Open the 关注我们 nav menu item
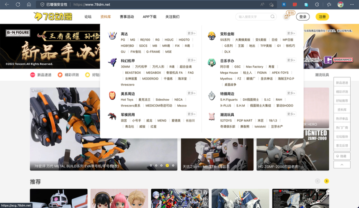 coord(173,17)
